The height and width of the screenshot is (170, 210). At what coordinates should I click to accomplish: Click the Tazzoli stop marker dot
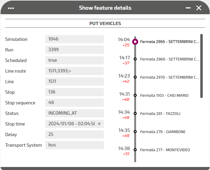pos(135,113)
